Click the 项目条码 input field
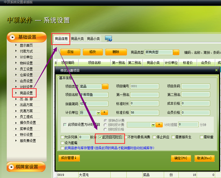The image size is (221, 178). [x=196, y=86]
